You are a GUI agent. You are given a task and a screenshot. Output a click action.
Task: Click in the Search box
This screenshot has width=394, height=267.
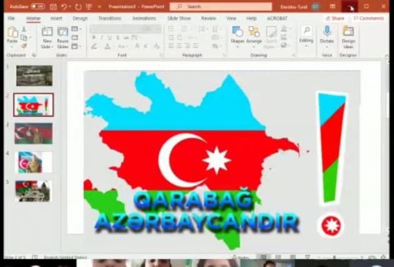[220, 7]
